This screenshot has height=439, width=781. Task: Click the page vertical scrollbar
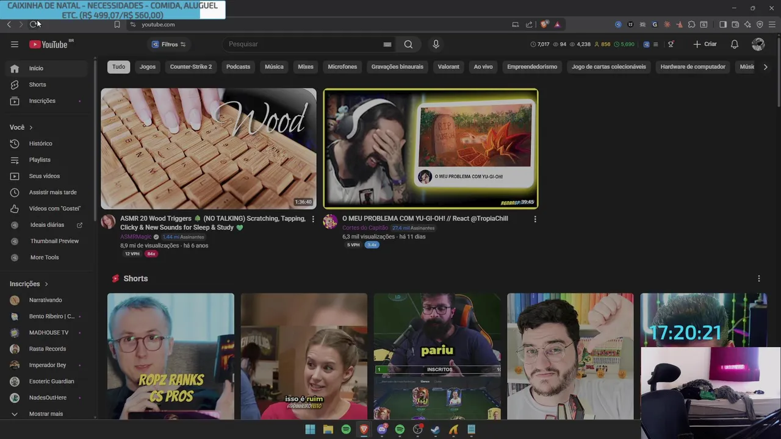click(777, 73)
